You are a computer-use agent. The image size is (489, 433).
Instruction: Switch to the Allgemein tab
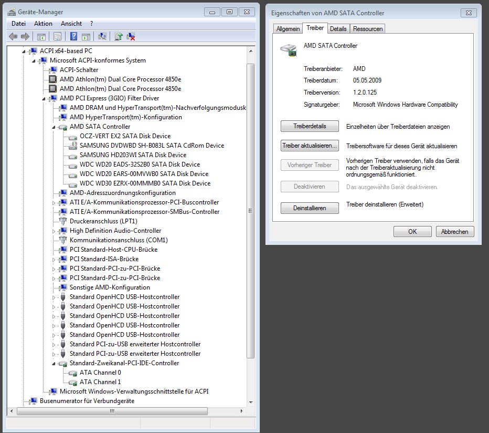pos(288,29)
